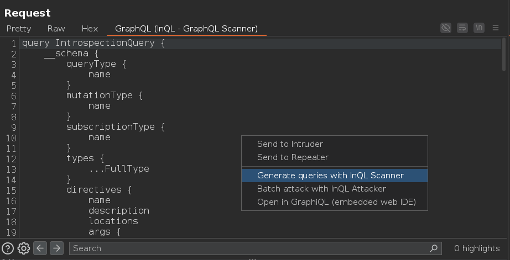Viewport: 510px width, 260px height.
Task: Click the help question mark icon
Action: 8,248
